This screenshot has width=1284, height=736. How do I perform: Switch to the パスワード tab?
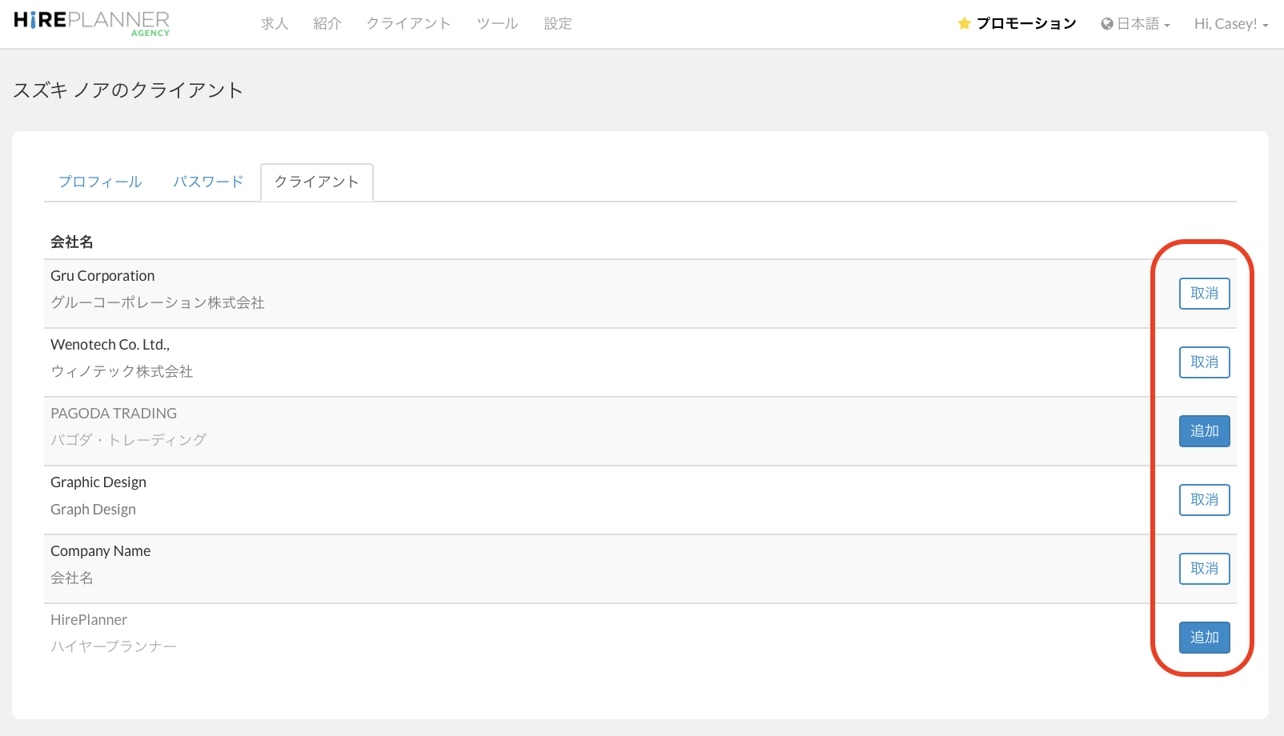pyautogui.click(x=208, y=182)
